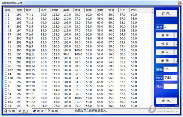
Task: Sort by the 姓名 column header
Action: [32, 10]
